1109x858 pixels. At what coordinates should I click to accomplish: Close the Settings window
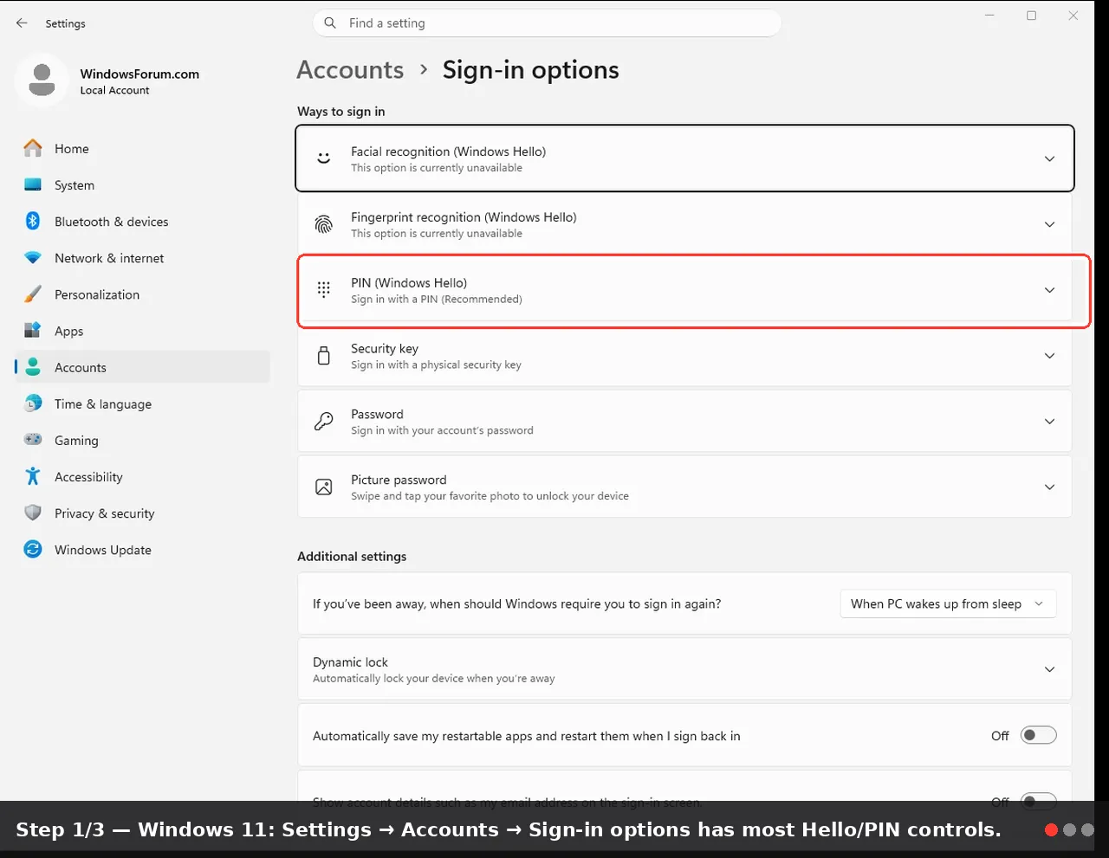(1073, 16)
